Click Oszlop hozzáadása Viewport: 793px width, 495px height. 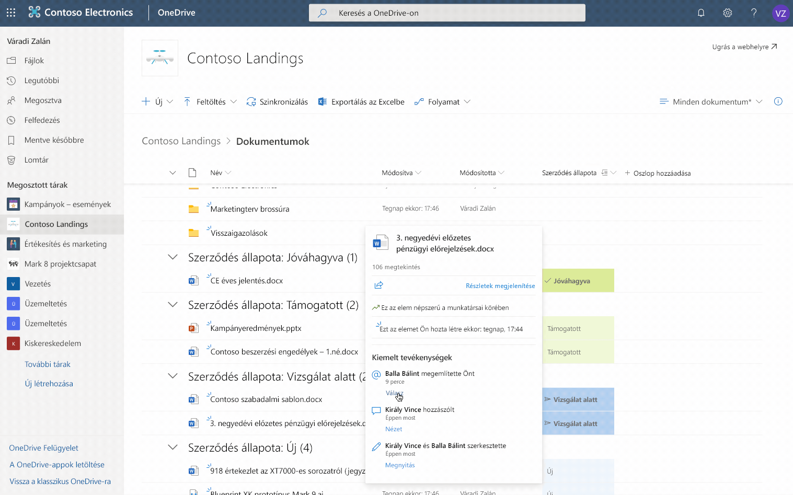658,173
